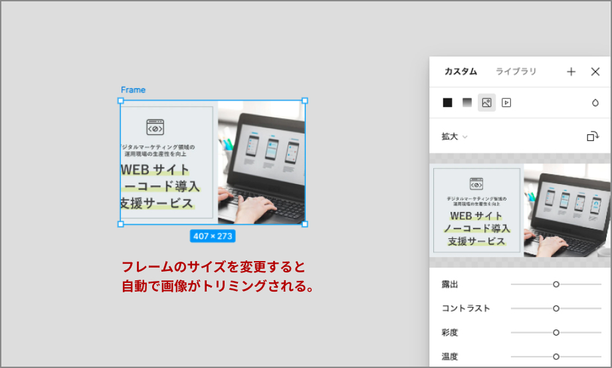This screenshot has width=612, height=368.
Task: Click the frame's bottom-right resize handle
Action: (x=305, y=224)
